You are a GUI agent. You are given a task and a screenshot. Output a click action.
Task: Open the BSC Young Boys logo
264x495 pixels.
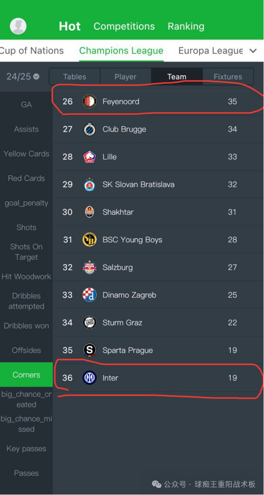(x=89, y=240)
